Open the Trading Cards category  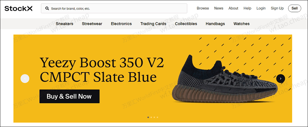pos(153,24)
